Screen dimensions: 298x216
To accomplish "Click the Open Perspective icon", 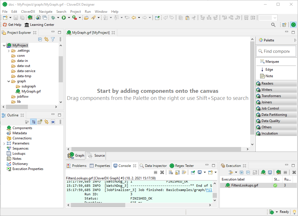I will (284, 25).
